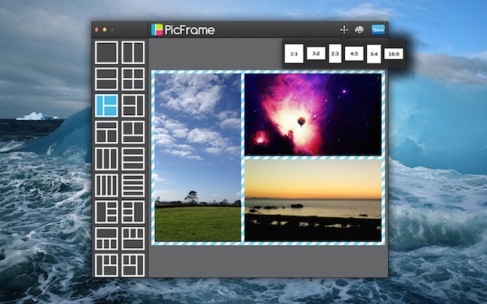Select the four-cell grid layout
This screenshot has width=487, height=304.
coord(133,79)
